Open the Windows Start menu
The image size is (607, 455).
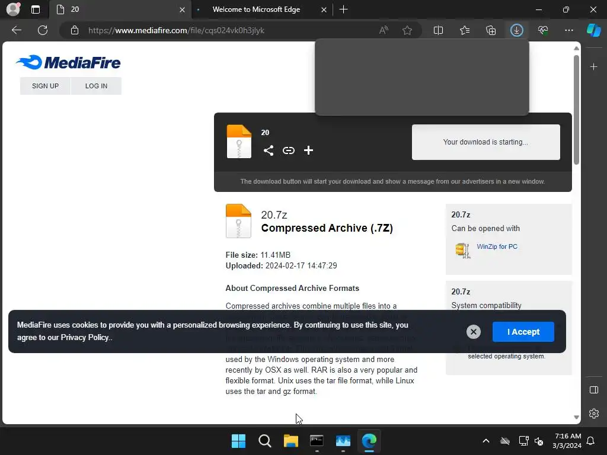point(238,441)
